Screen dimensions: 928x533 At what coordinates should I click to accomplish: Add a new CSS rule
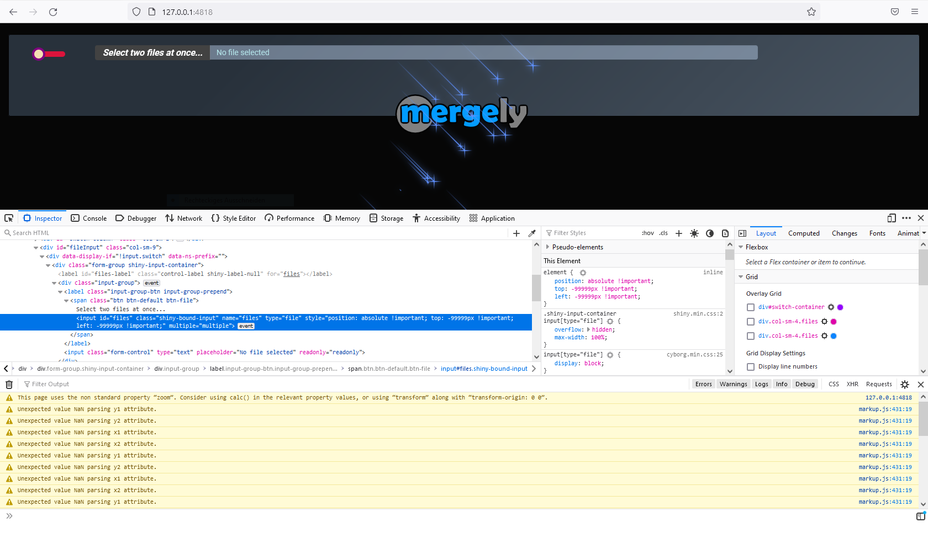pyautogui.click(x=679, y=233)
